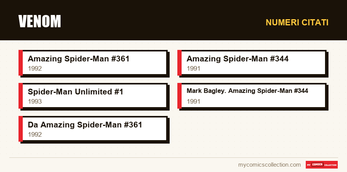Click the VENOM title heading

point(40,21)
